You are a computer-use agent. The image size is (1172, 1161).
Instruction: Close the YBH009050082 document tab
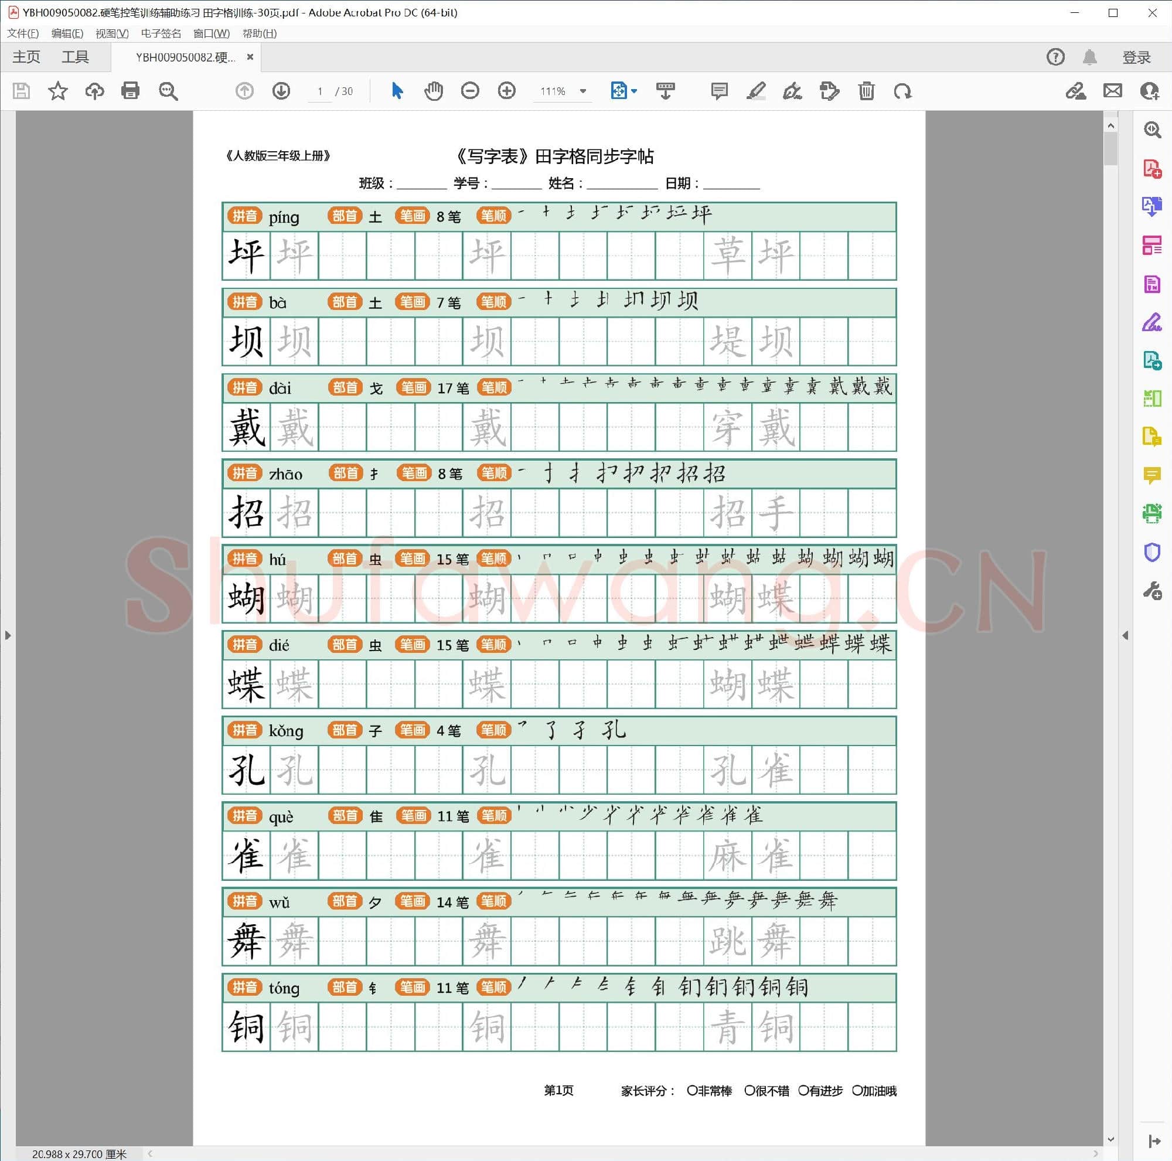click(x=250, y=57)
